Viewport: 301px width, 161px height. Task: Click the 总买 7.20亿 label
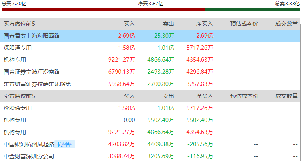[14, 3]
